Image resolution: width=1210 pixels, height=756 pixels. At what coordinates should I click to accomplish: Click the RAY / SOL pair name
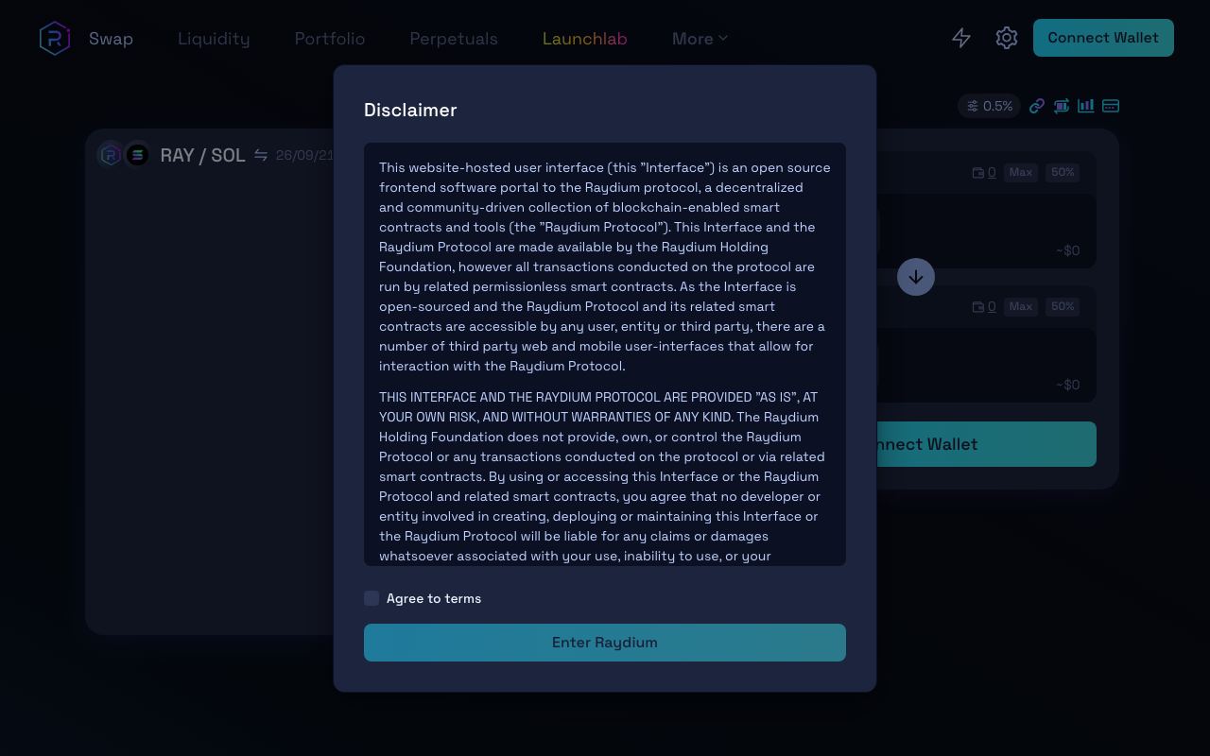202,155
